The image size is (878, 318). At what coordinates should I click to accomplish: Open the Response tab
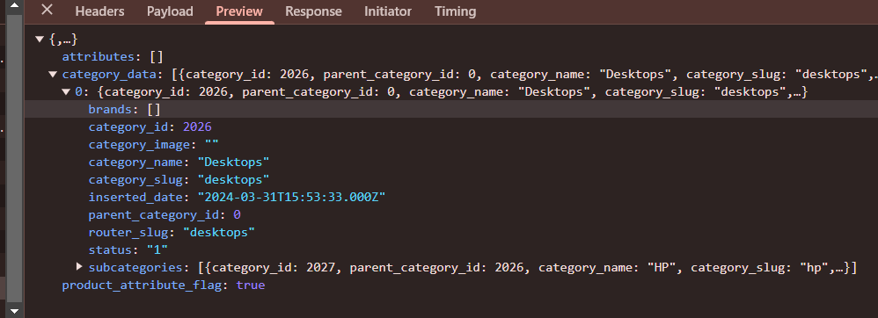pos(313,11)
